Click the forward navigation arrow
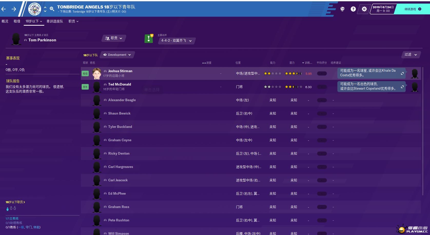The image size is (430, 235). point(14,9)
